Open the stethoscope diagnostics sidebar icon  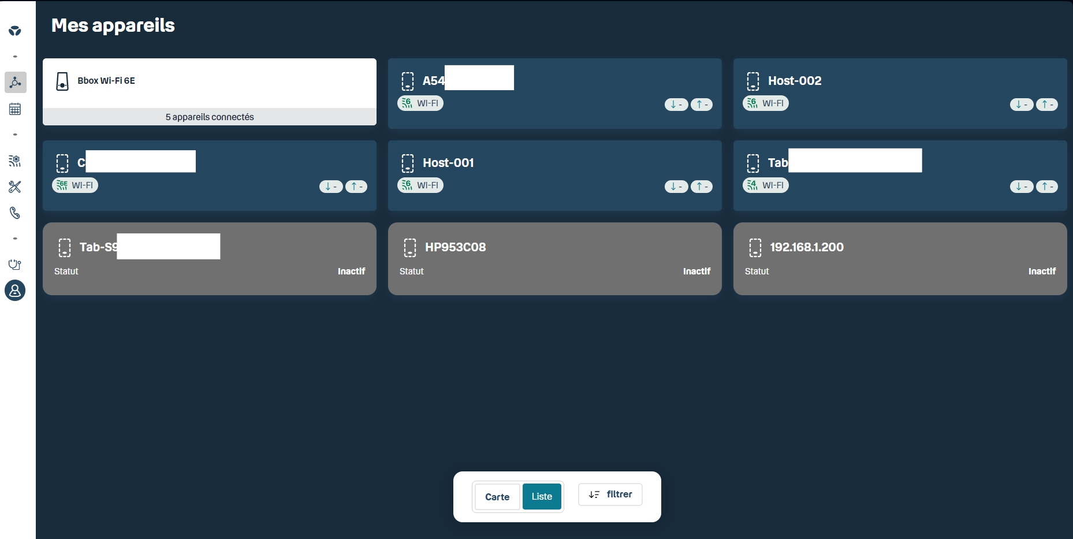coord(15,265)
